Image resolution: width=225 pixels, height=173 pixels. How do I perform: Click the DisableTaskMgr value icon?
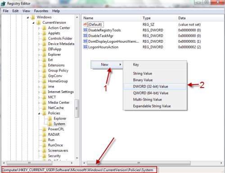click(x=85, y=35)
